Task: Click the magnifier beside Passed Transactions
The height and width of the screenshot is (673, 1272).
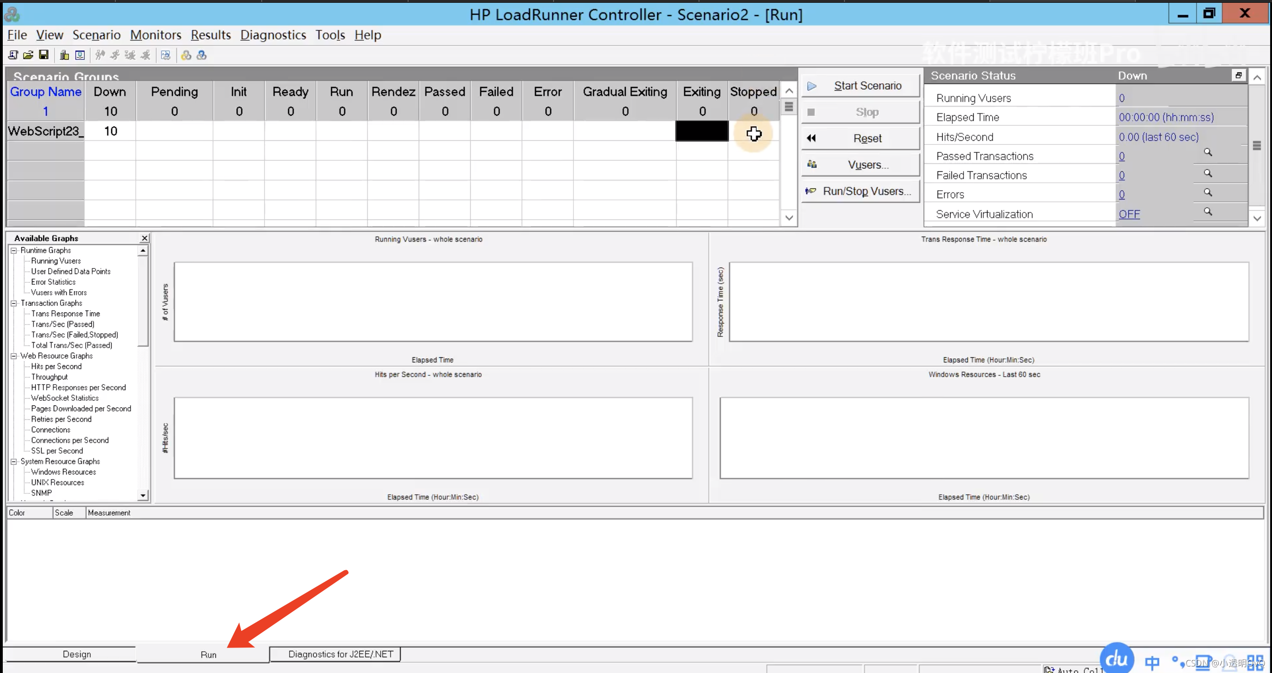Action: 1208,152
